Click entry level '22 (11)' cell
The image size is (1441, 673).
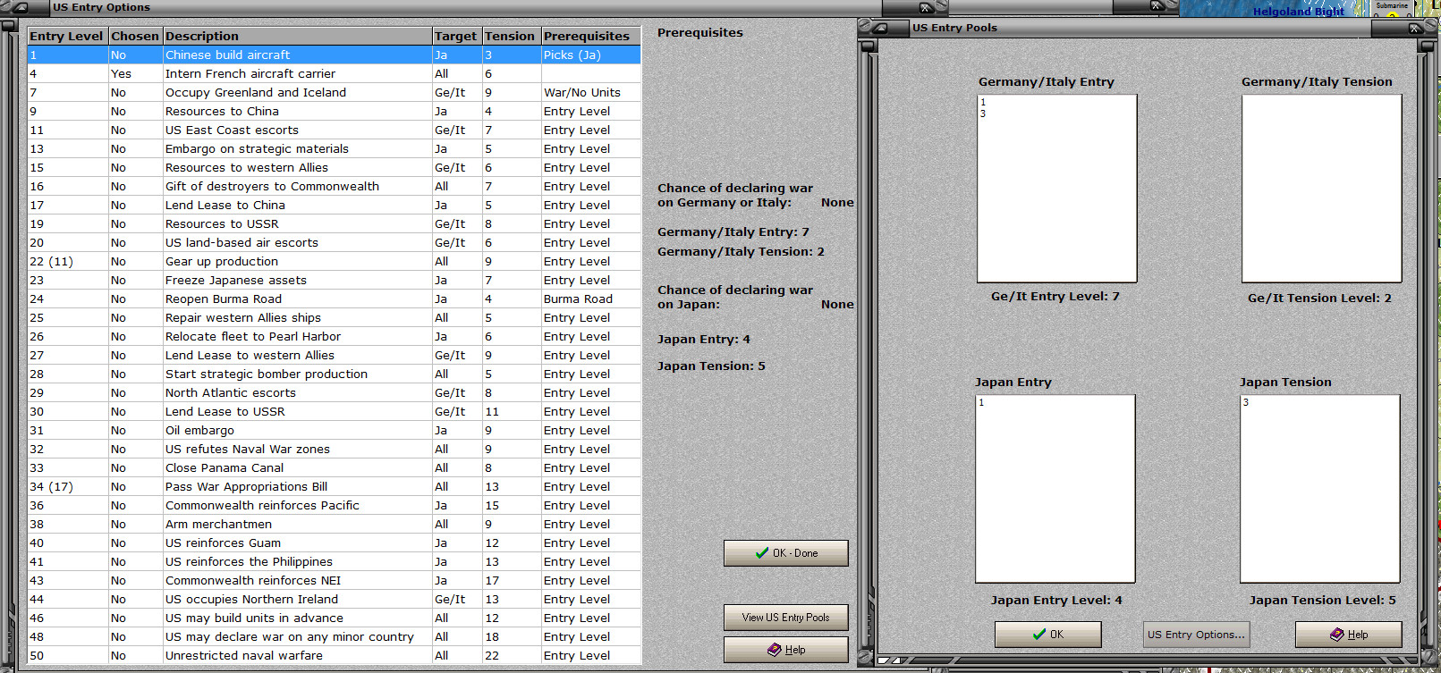click(x=68, y=261)
